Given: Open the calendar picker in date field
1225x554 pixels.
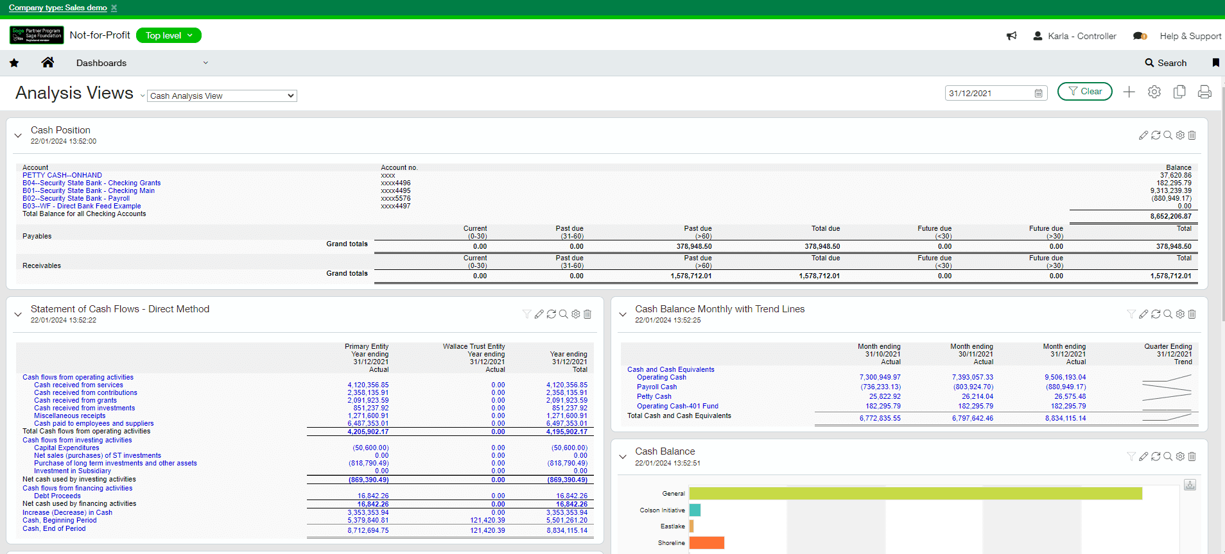Looking at the screenshot, I should [1038, 94].
